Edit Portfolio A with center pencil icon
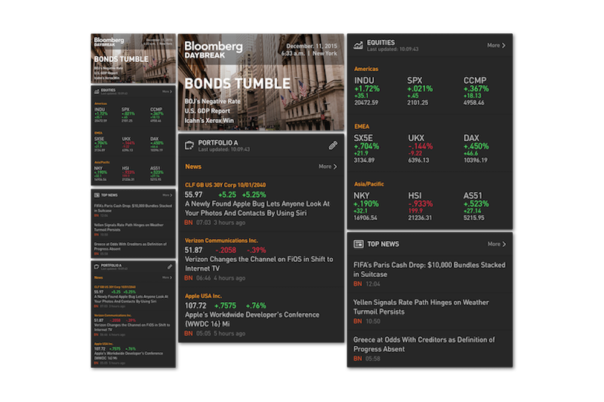Viewport: 604px width, 402px height. [333, 145]
